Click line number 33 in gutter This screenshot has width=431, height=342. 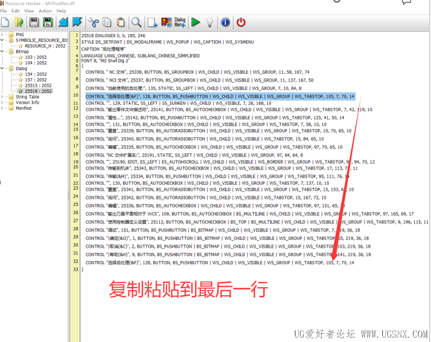pos(76,269)
